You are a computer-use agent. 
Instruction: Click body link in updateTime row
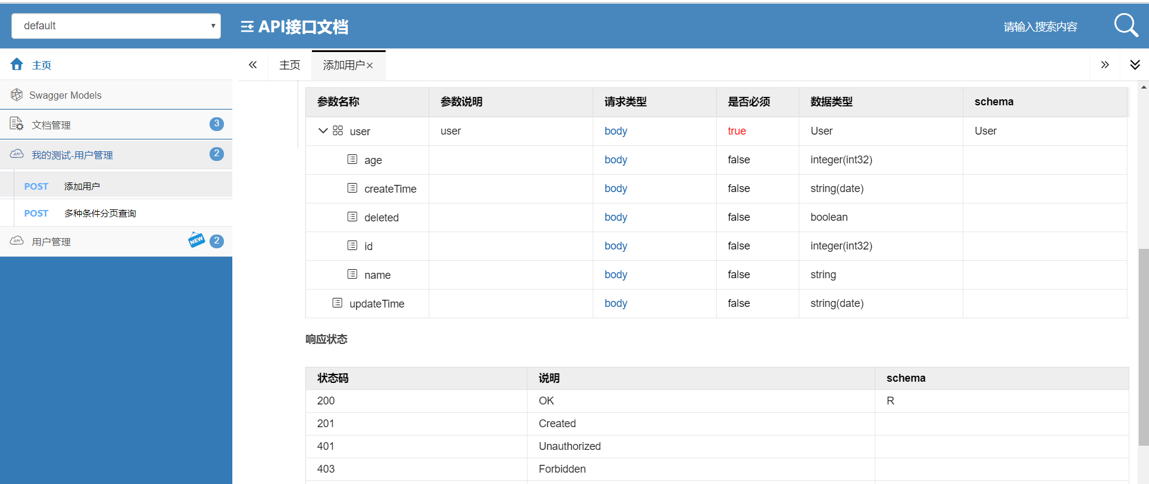(616, 303)
